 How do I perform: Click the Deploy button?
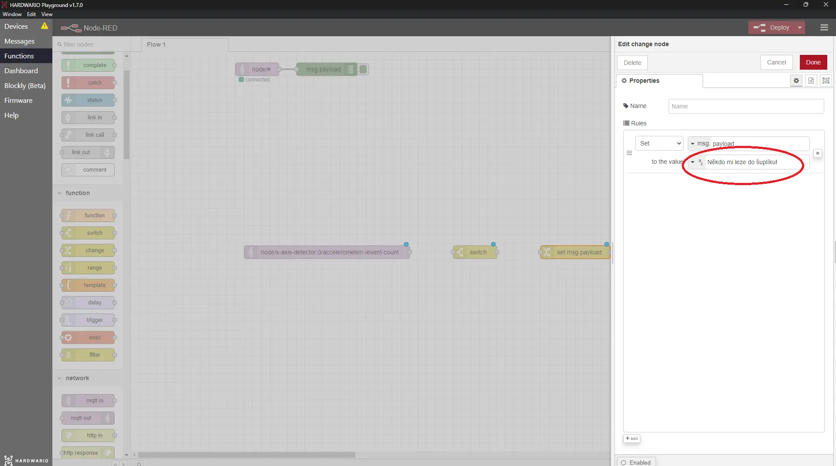(772, 27)
